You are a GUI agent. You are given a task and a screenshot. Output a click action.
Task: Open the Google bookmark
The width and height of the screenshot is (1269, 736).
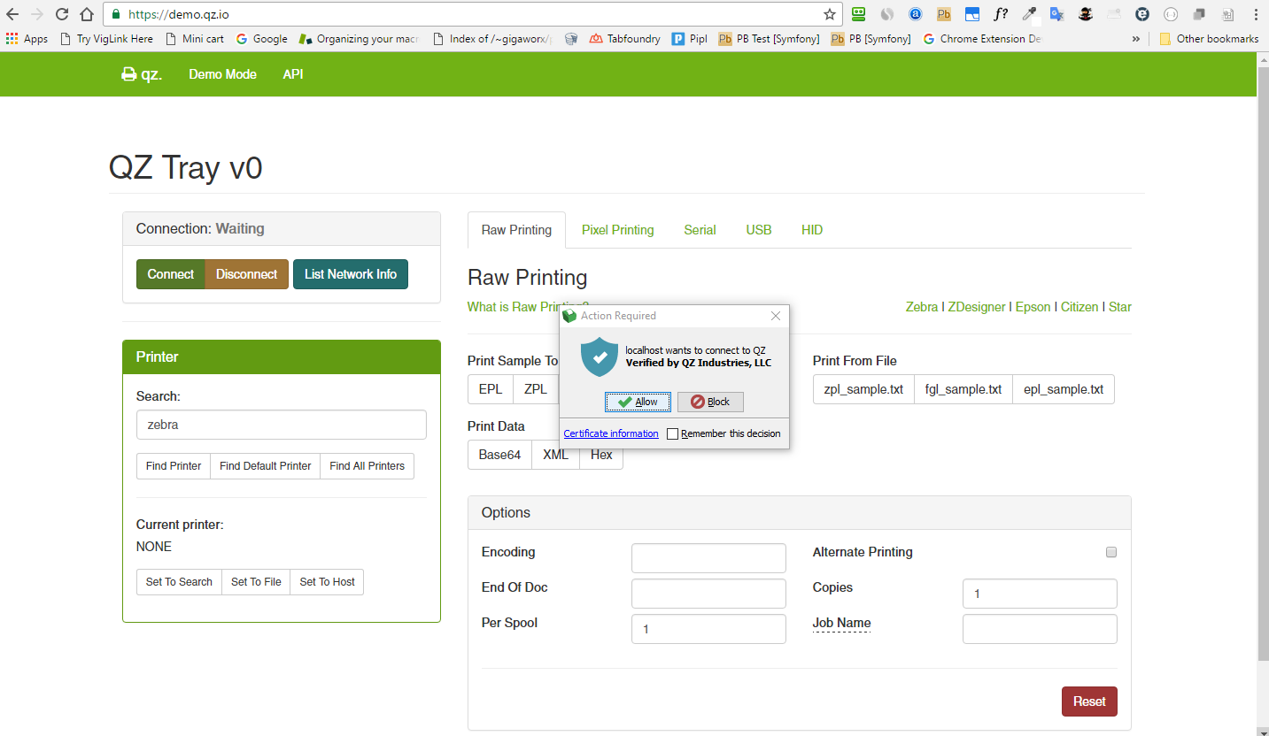pyautogui.click(x=261, y=39)
